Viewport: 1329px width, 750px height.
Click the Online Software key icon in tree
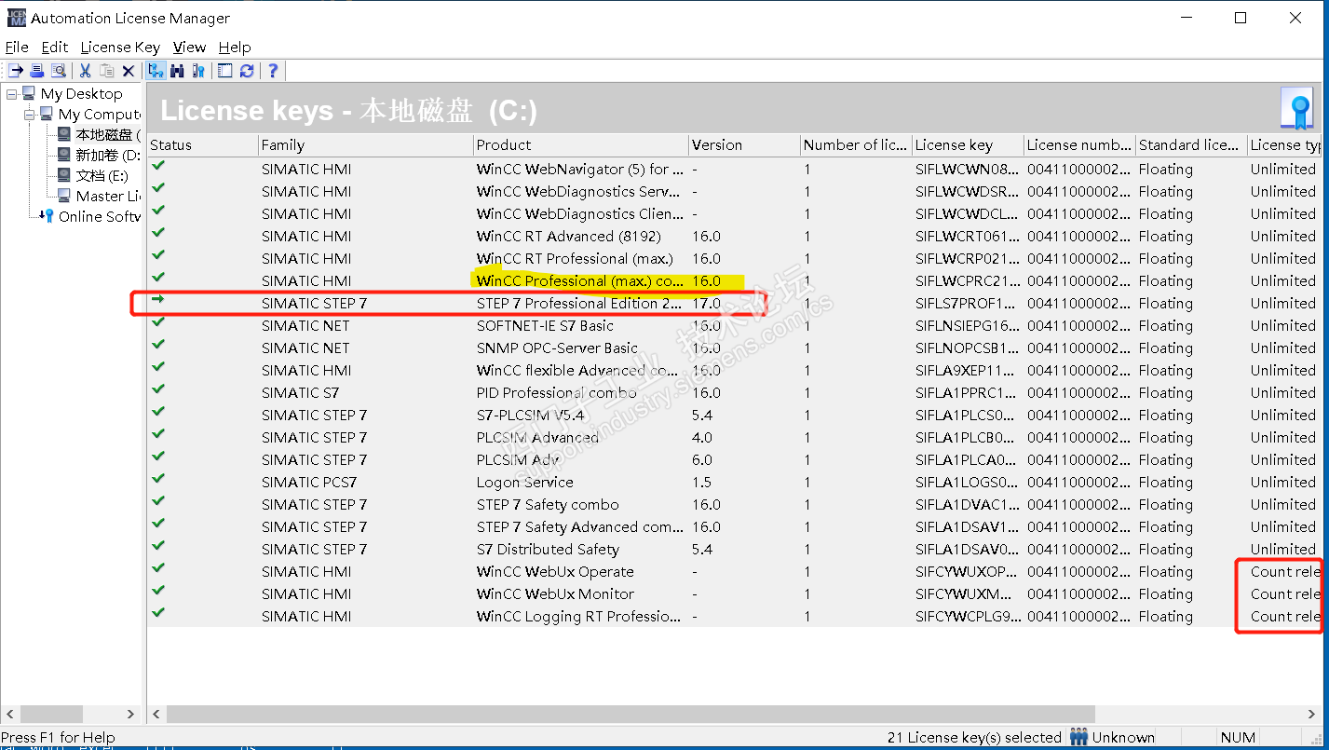click(x=47, y=216)
